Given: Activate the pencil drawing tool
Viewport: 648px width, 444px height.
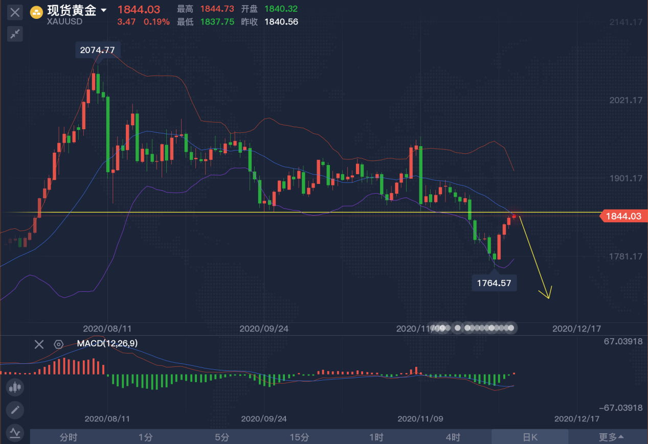Looking at the screenshot, I should pos(15,410).
